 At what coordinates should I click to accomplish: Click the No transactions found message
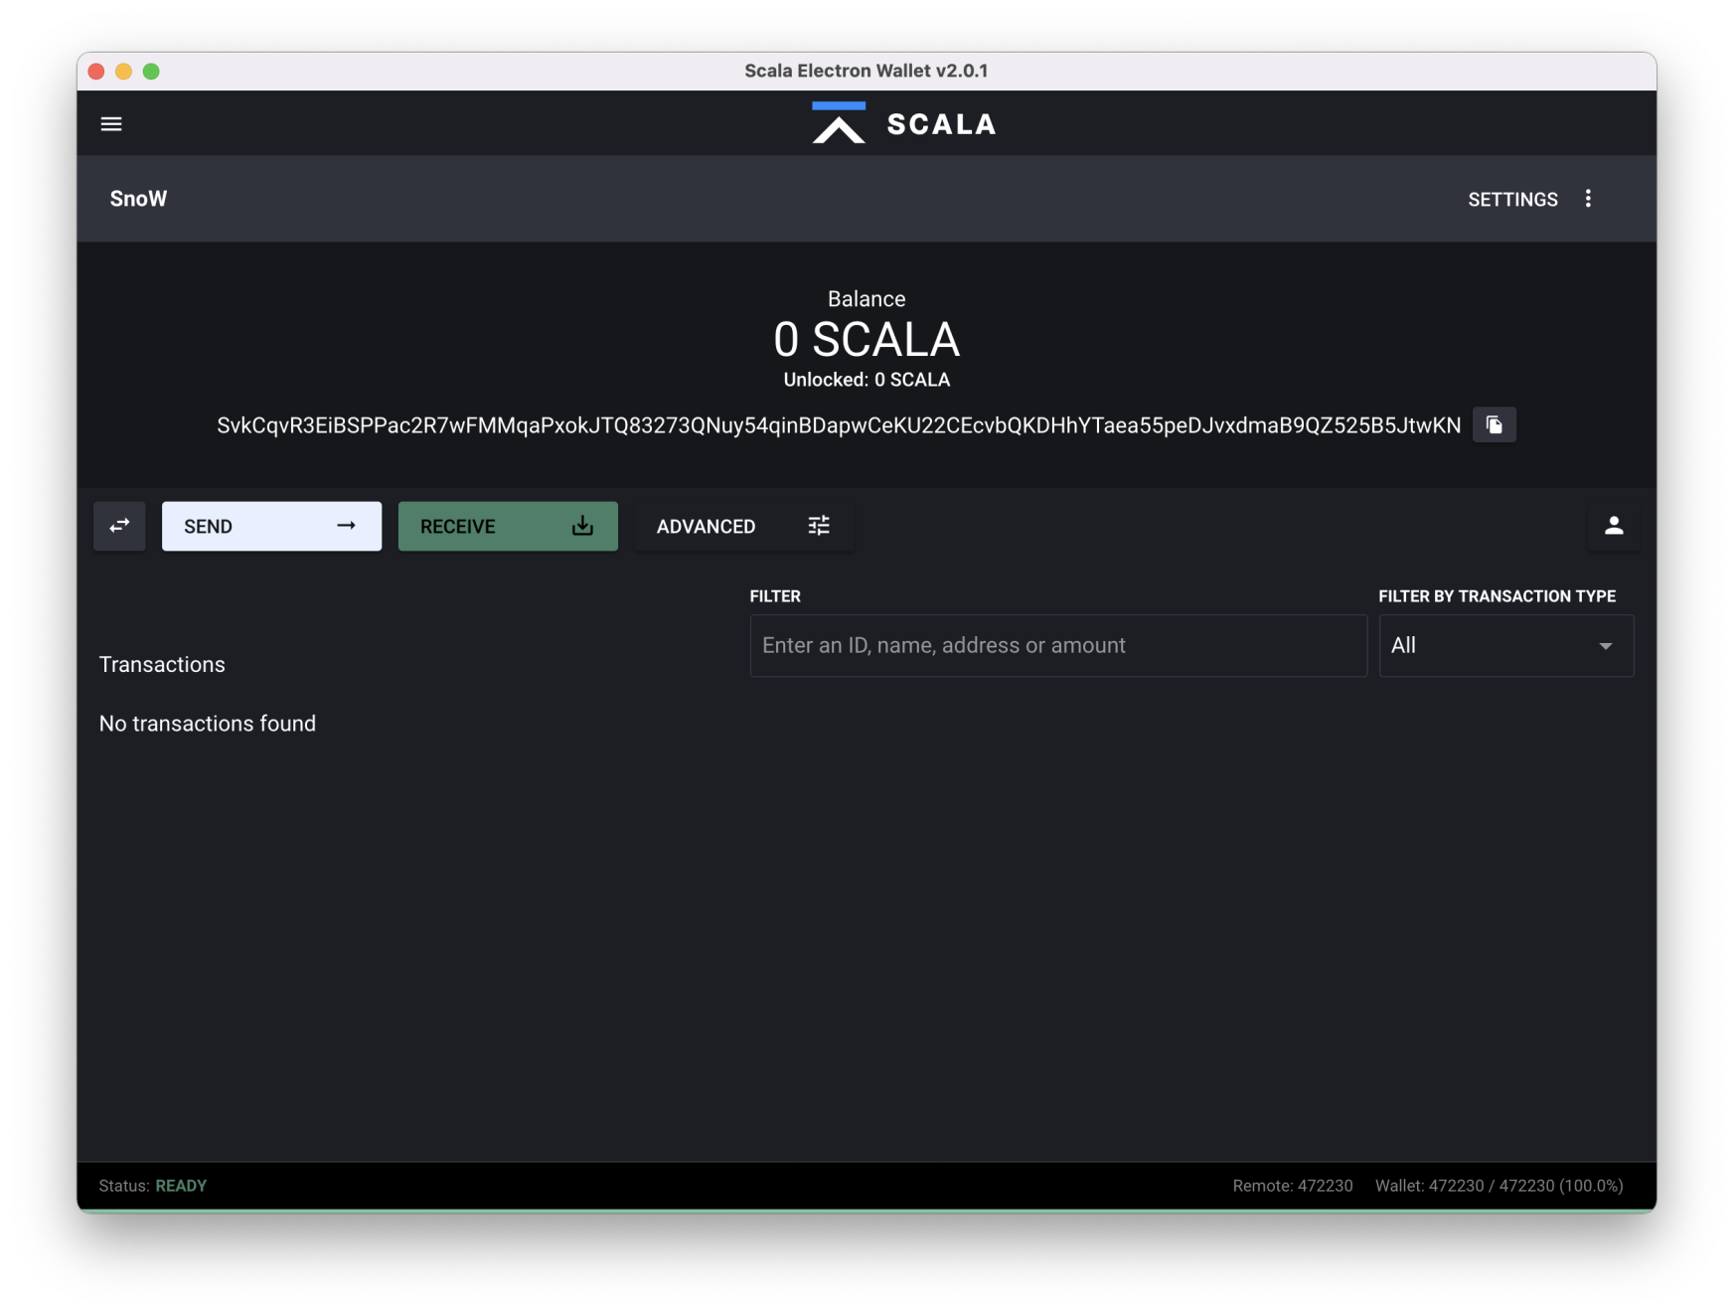point(208,724)
